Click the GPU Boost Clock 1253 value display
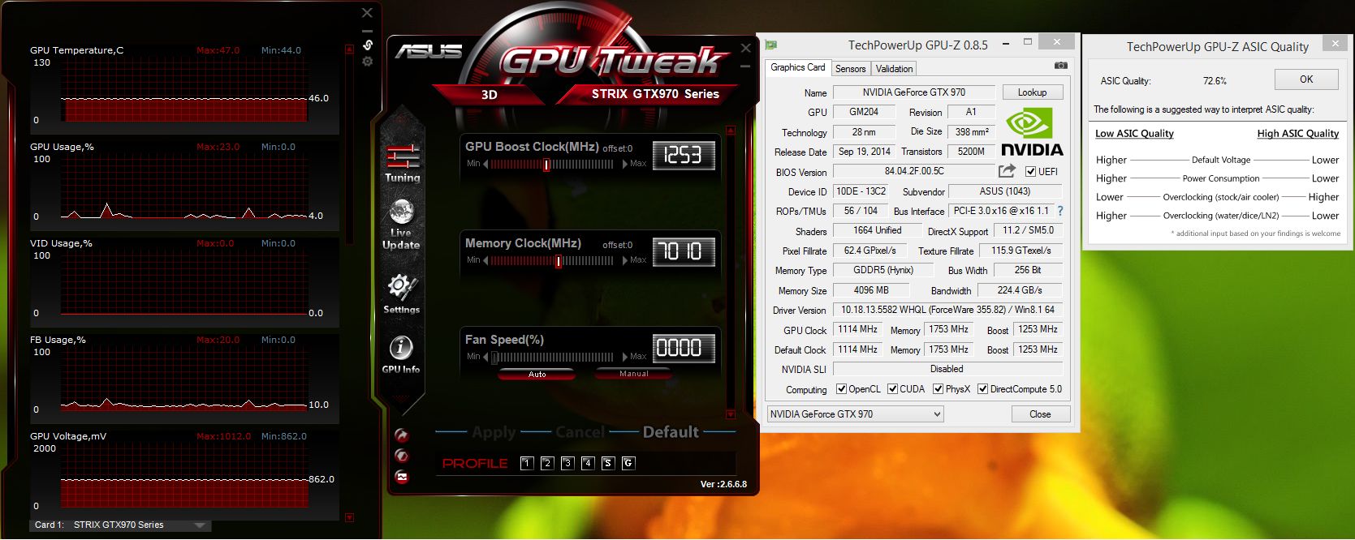Screen dimensions: 1355x540 coord(684,156)
